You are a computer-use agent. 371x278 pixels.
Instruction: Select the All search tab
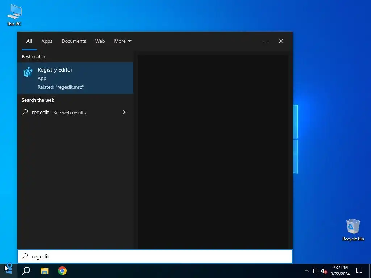point(29,41)
